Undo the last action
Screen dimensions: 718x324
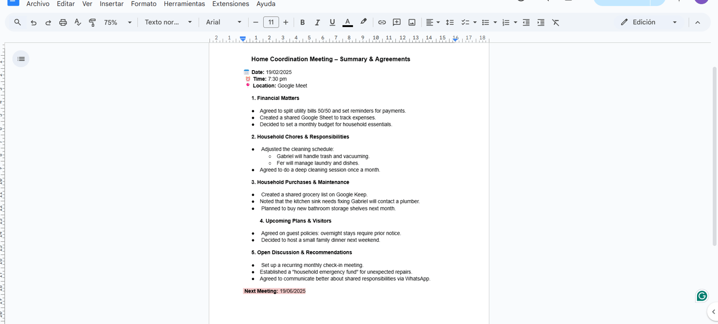pyautogui.click(x=33, y=22)
